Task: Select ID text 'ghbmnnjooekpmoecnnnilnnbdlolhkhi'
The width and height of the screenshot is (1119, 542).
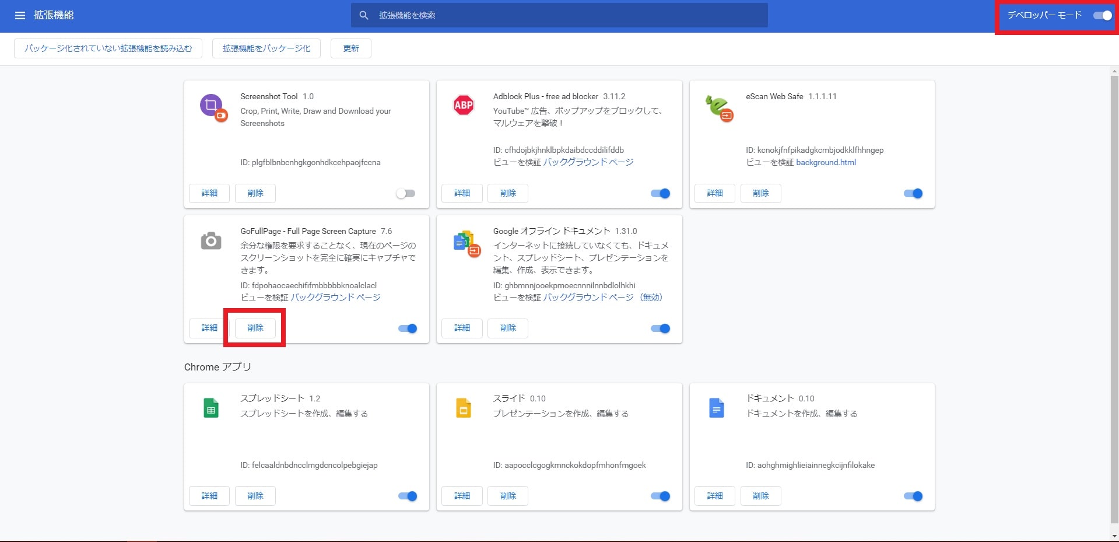Action: (570, 285)
